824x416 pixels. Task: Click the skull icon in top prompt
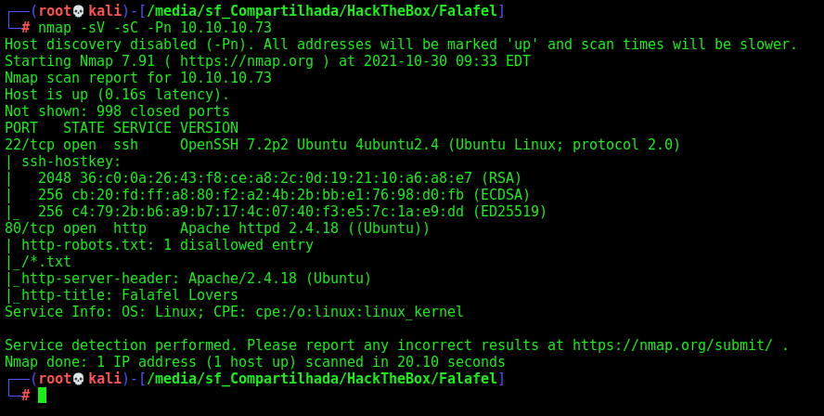(x=78, y=10)
